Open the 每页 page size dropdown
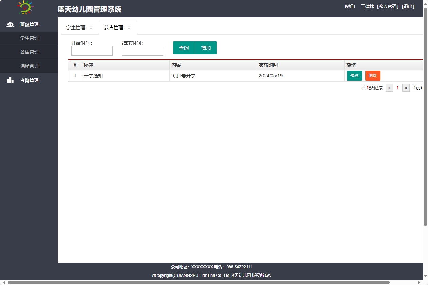This screenshot has height=285, width=428. (418, 88)
